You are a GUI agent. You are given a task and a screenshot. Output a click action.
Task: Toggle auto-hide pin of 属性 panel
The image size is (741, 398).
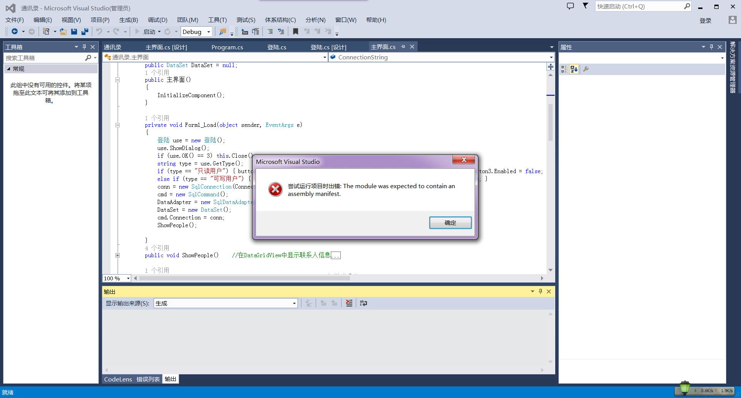(711, 47)
